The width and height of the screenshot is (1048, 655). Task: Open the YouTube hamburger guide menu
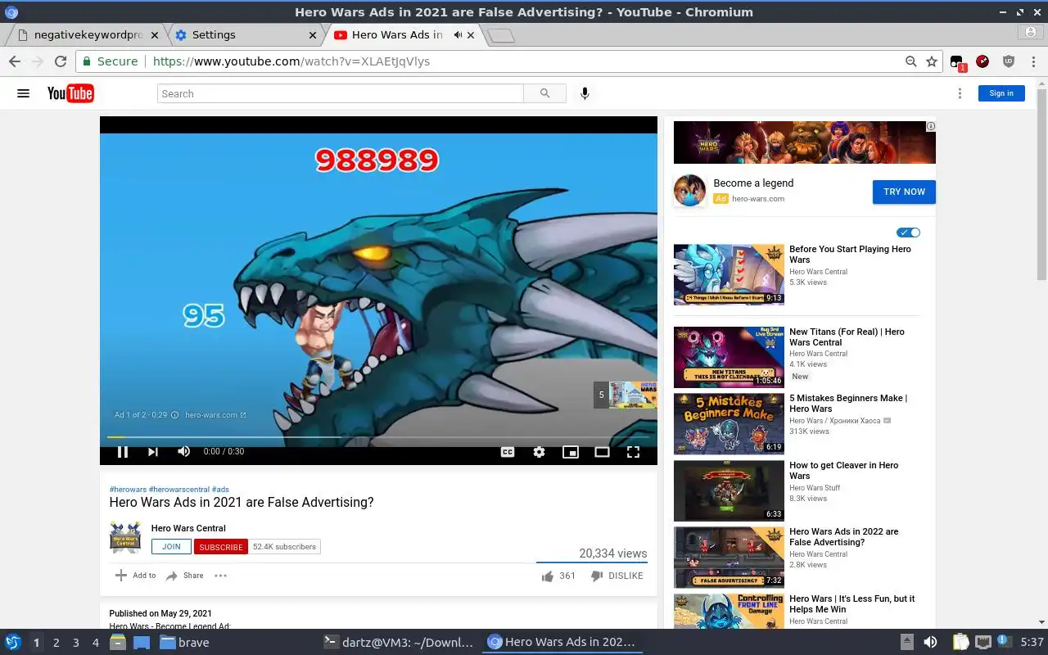pyautogui.click(x=23, y=93)
